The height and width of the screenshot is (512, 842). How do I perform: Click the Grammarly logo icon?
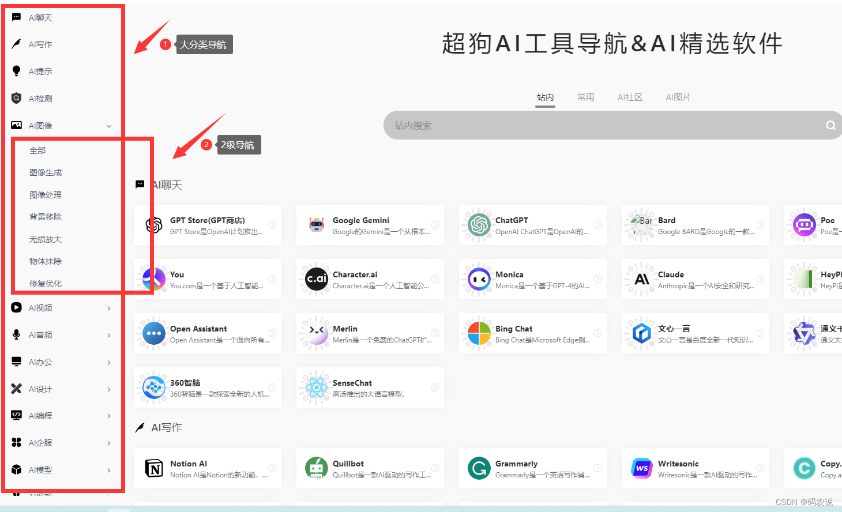(479, 468)
